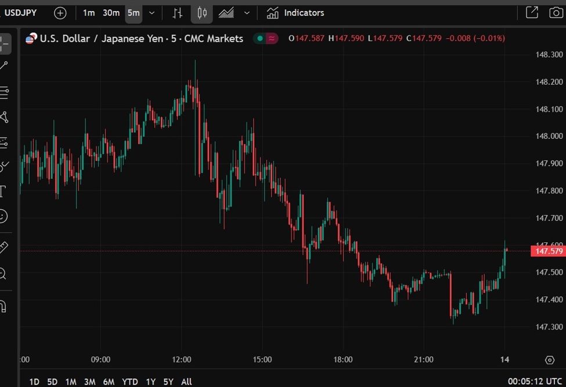Expand the chart style dropdown arrow
Image resolution: width=566 pixels, height=387 pixels.
click(x=247, y=13)
